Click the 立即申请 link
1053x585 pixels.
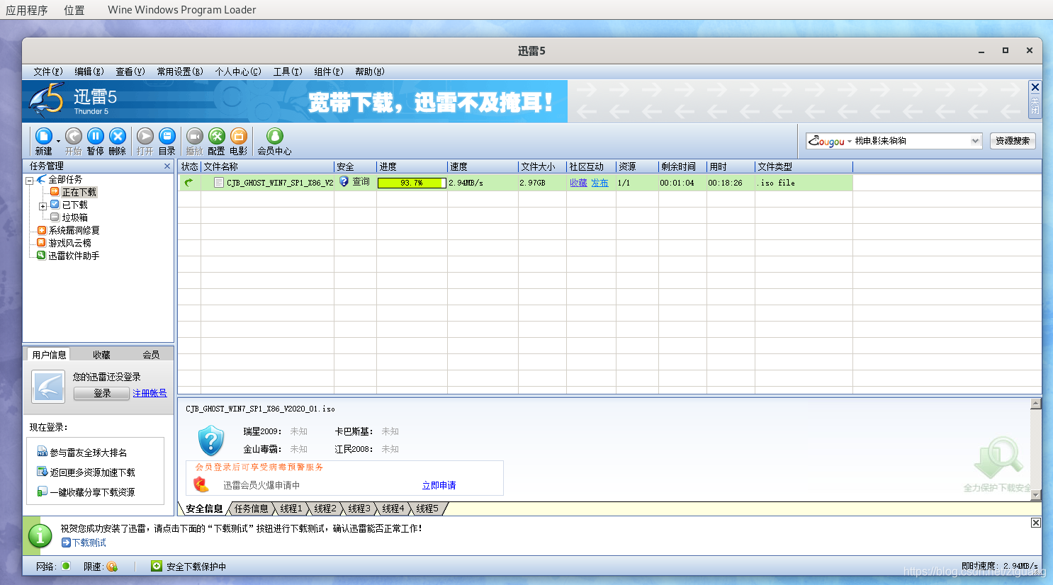pos(439,485)
